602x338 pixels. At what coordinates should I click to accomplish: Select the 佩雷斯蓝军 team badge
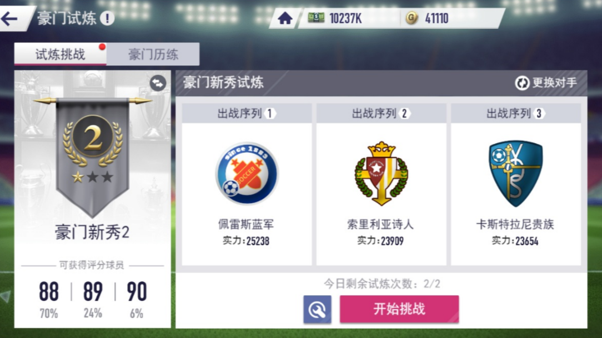[247, 174]
